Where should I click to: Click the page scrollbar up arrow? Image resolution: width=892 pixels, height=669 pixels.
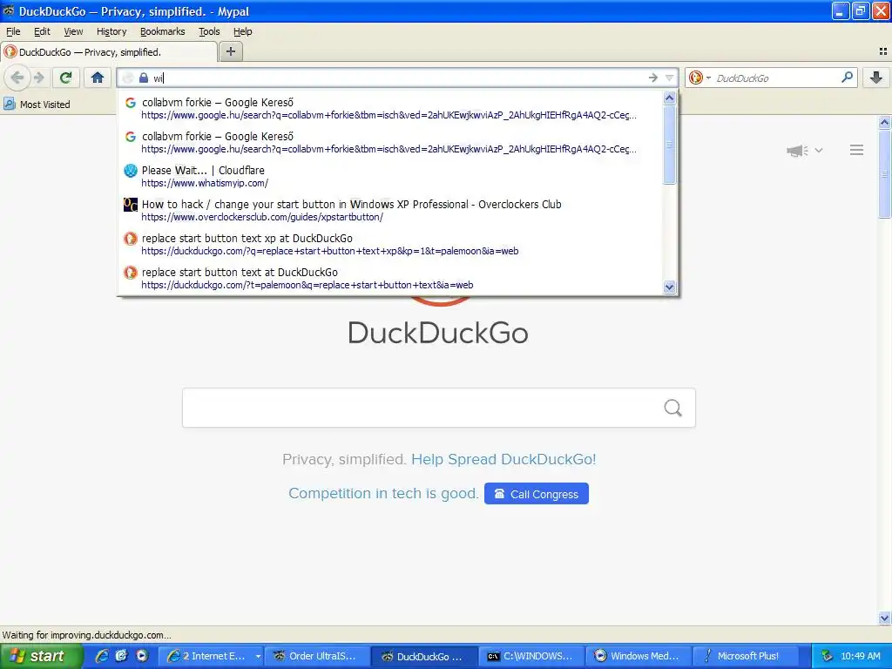(884, 122)
